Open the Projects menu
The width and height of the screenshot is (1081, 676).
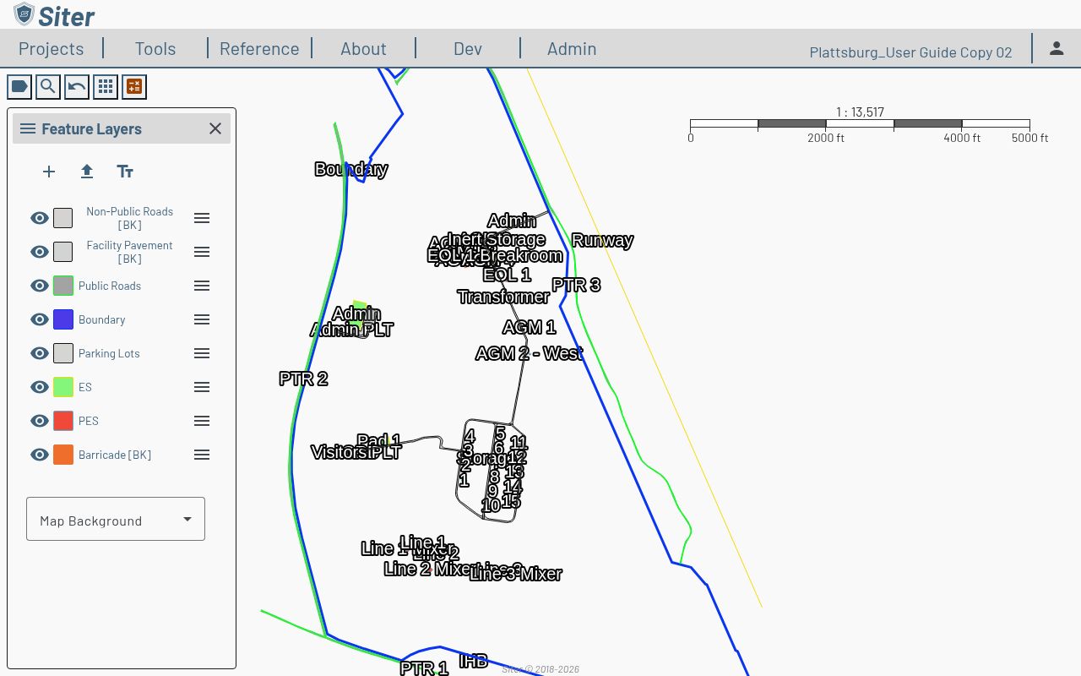52,48
